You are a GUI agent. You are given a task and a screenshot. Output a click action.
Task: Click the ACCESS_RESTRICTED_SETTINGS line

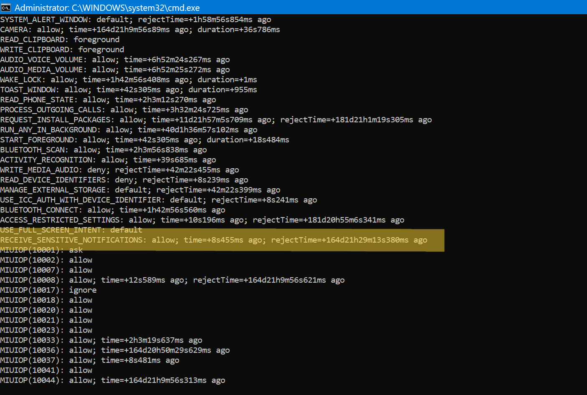click(202, 220)
